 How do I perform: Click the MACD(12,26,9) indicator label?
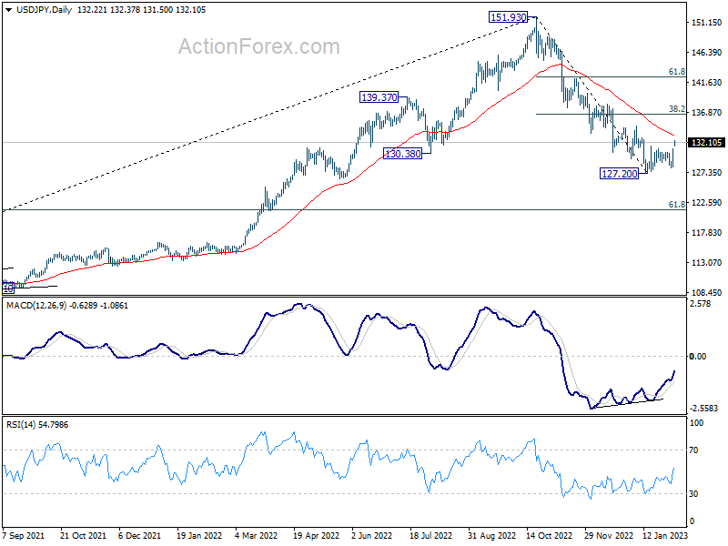(36, 306)
